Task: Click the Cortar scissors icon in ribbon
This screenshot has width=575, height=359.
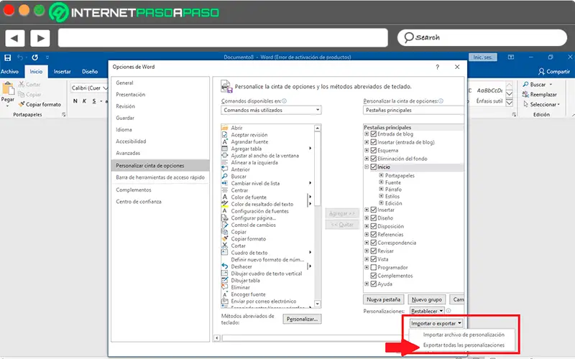Action: [x=22, y=84]
